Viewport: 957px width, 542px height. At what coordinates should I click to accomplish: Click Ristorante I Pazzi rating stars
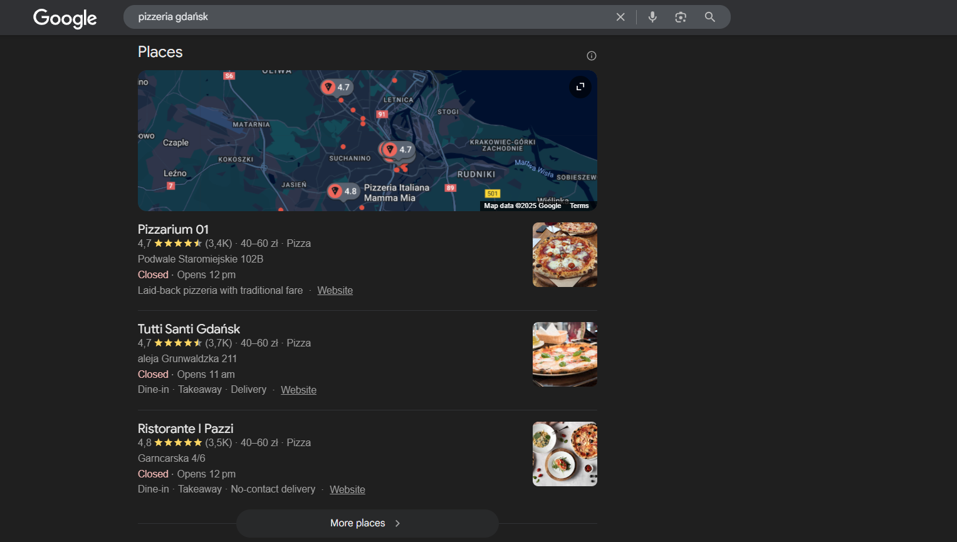(x=178, y=442)
